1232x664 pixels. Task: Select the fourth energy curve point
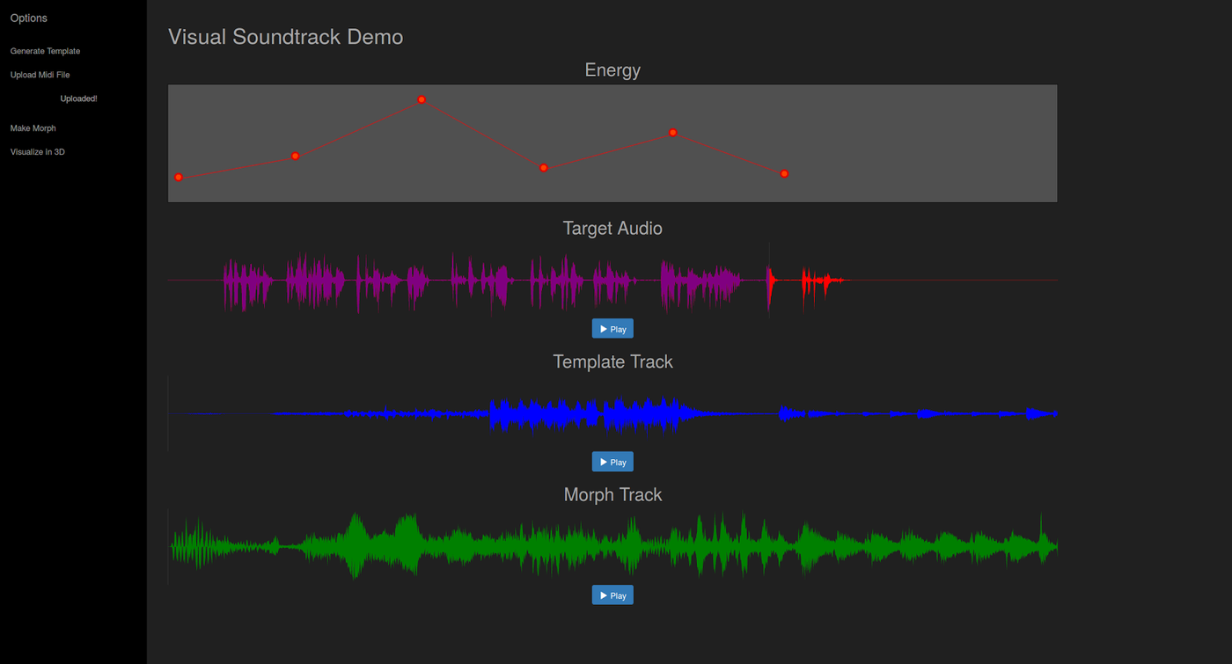(544, 167)
